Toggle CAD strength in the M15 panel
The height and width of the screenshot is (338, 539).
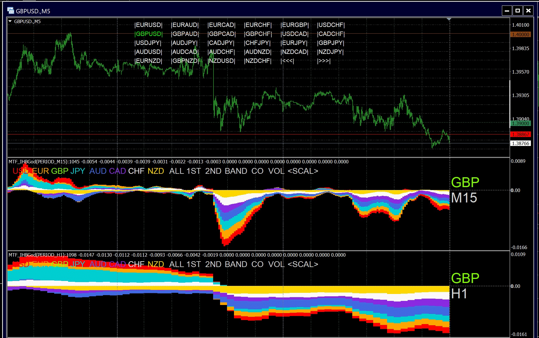point(117,171)
